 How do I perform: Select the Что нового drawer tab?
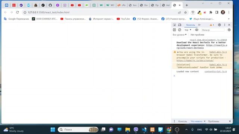pyautogui.click(x=196, y=121)
